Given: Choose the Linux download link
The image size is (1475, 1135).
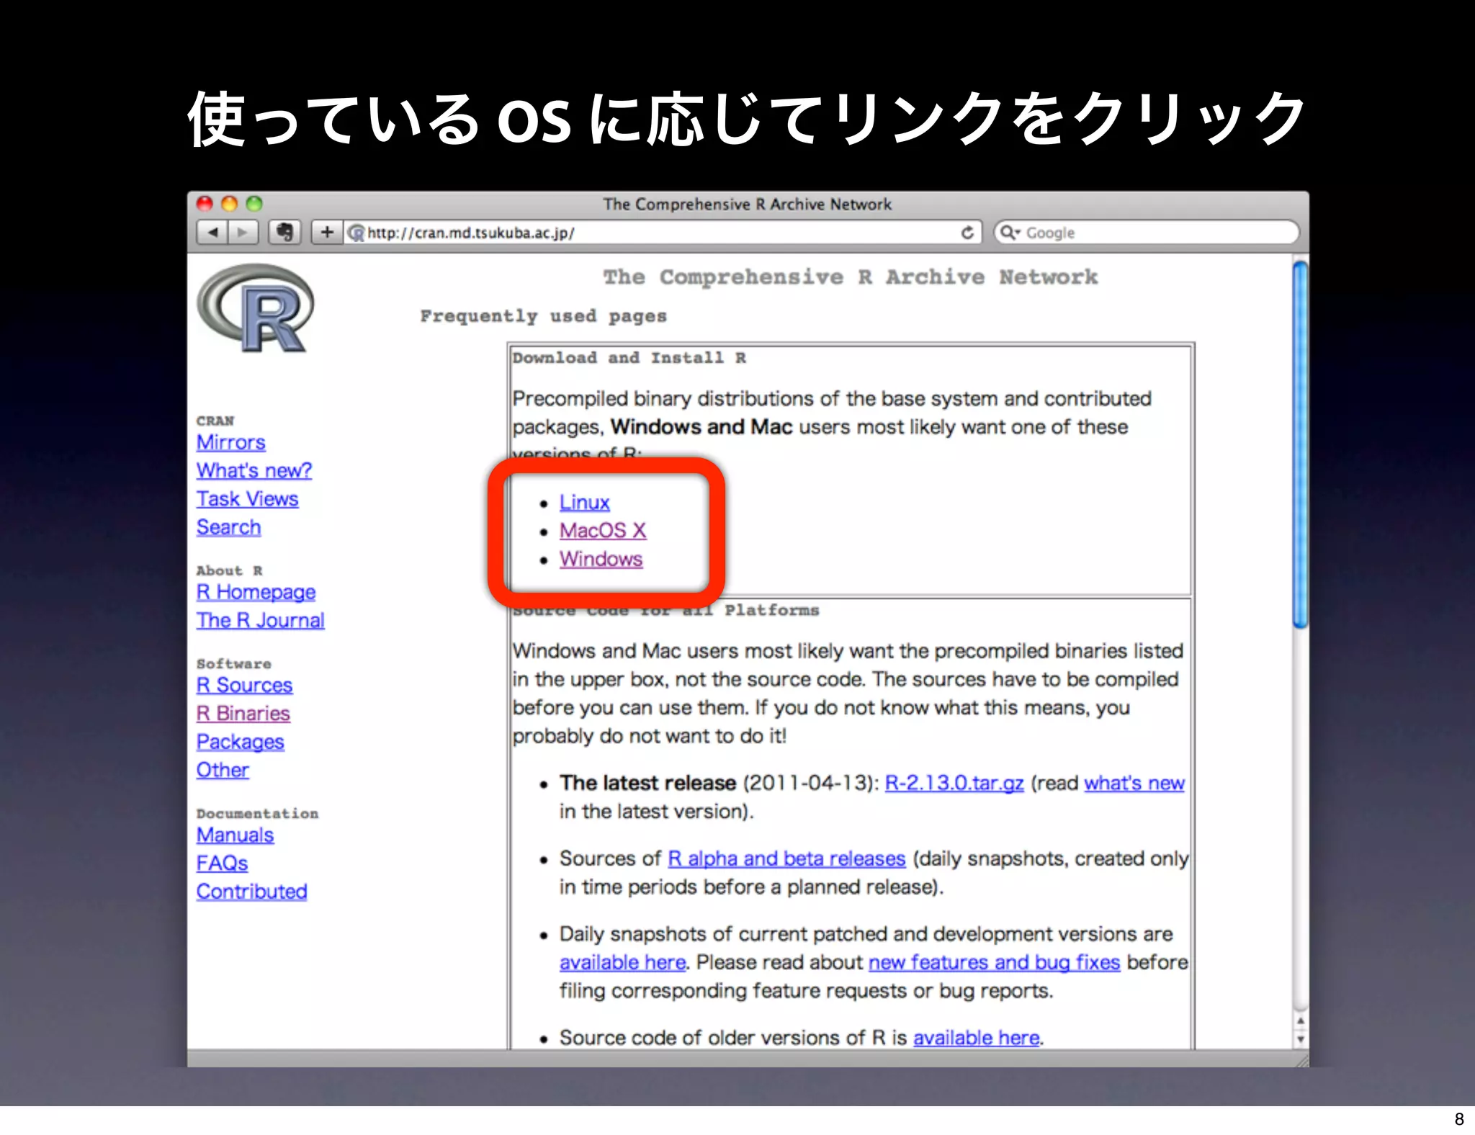Looking at the screenshot, I should [x=585, y=502].
